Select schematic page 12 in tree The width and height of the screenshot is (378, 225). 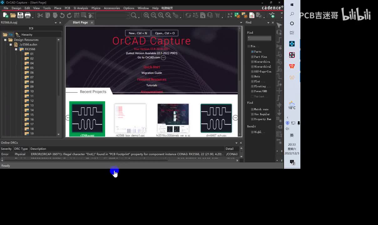point(32,101)
